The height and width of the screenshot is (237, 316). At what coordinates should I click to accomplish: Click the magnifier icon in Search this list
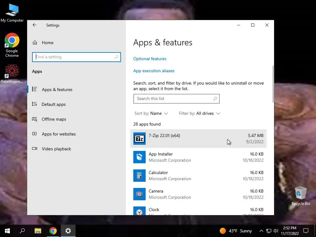(215, 98)
